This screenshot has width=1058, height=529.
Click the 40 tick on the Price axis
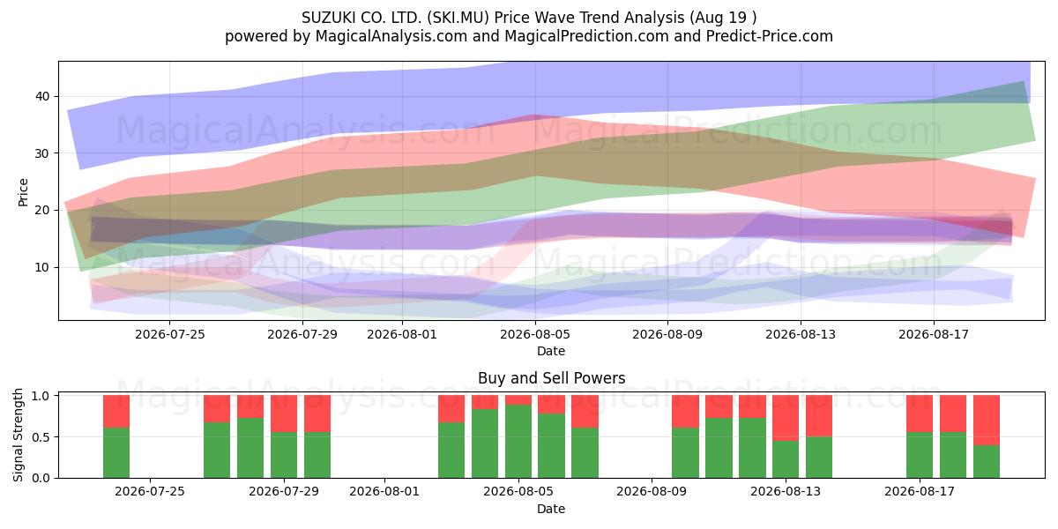44,96
